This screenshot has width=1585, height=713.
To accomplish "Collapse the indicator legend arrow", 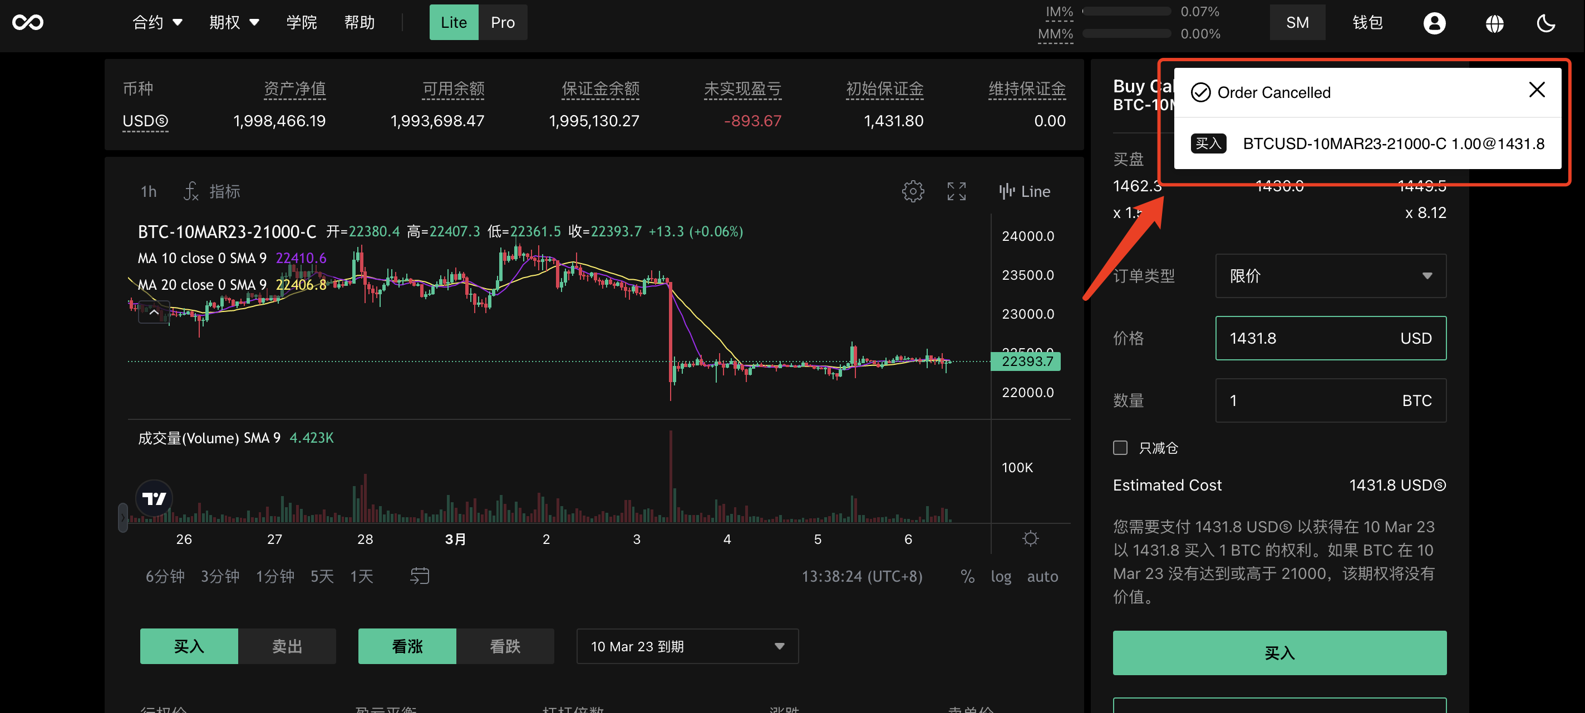I will [154, 312].
